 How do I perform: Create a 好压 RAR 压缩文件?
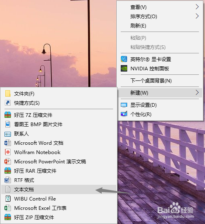[x=59, y=171]
